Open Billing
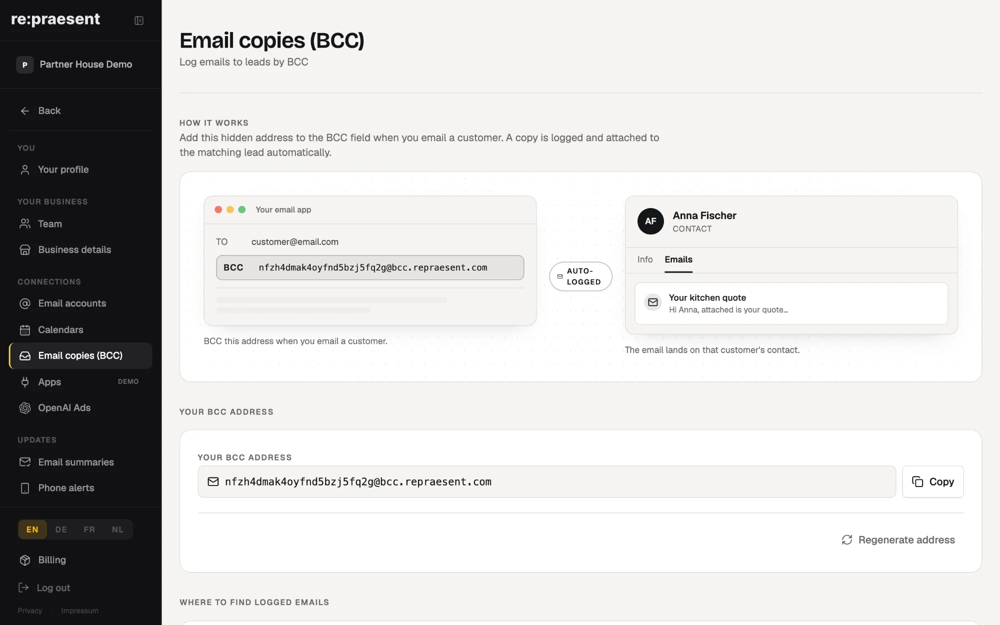The height and width of the screenshot is (625, 1000). [80, 560]
